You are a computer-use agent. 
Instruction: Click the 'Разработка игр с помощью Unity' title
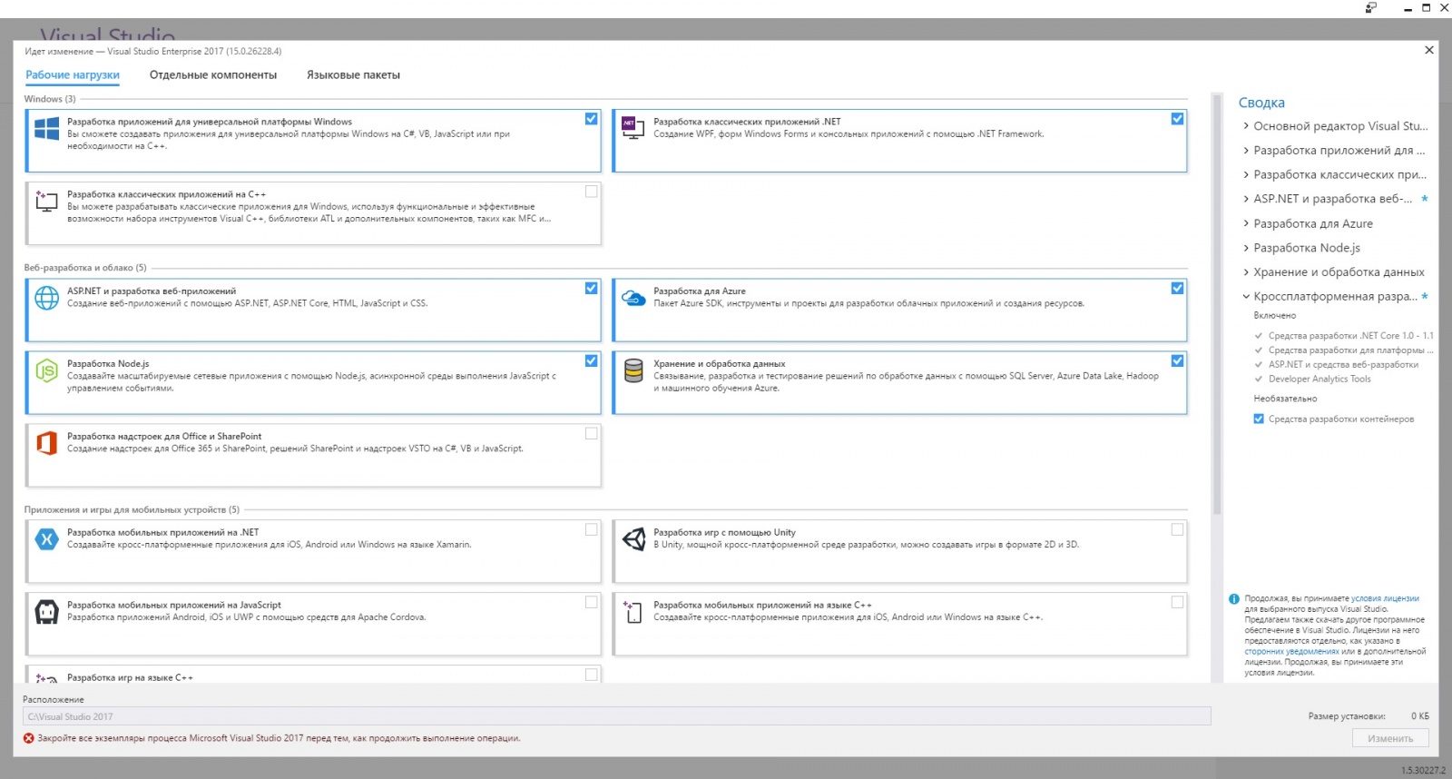pos(724,533)
